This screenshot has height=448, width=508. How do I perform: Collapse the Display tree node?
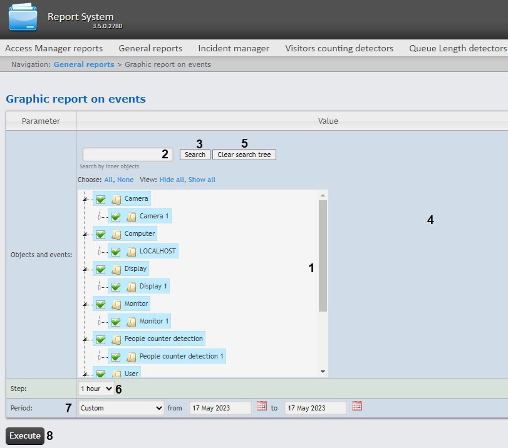point(85,270)
